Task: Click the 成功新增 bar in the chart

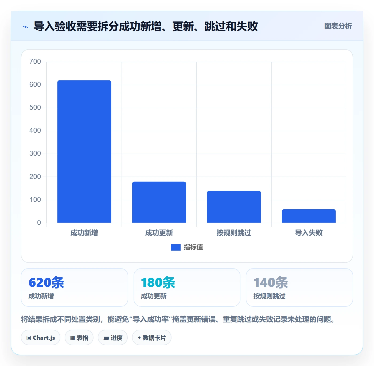Action: (84, 151)
